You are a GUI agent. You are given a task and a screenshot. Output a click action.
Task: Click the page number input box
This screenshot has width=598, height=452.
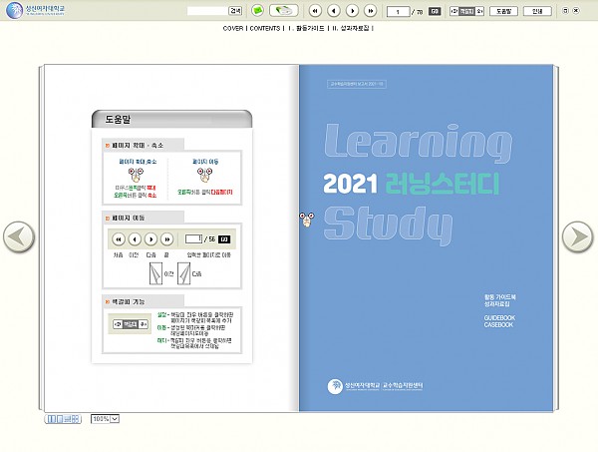click(x=398, y=12)
